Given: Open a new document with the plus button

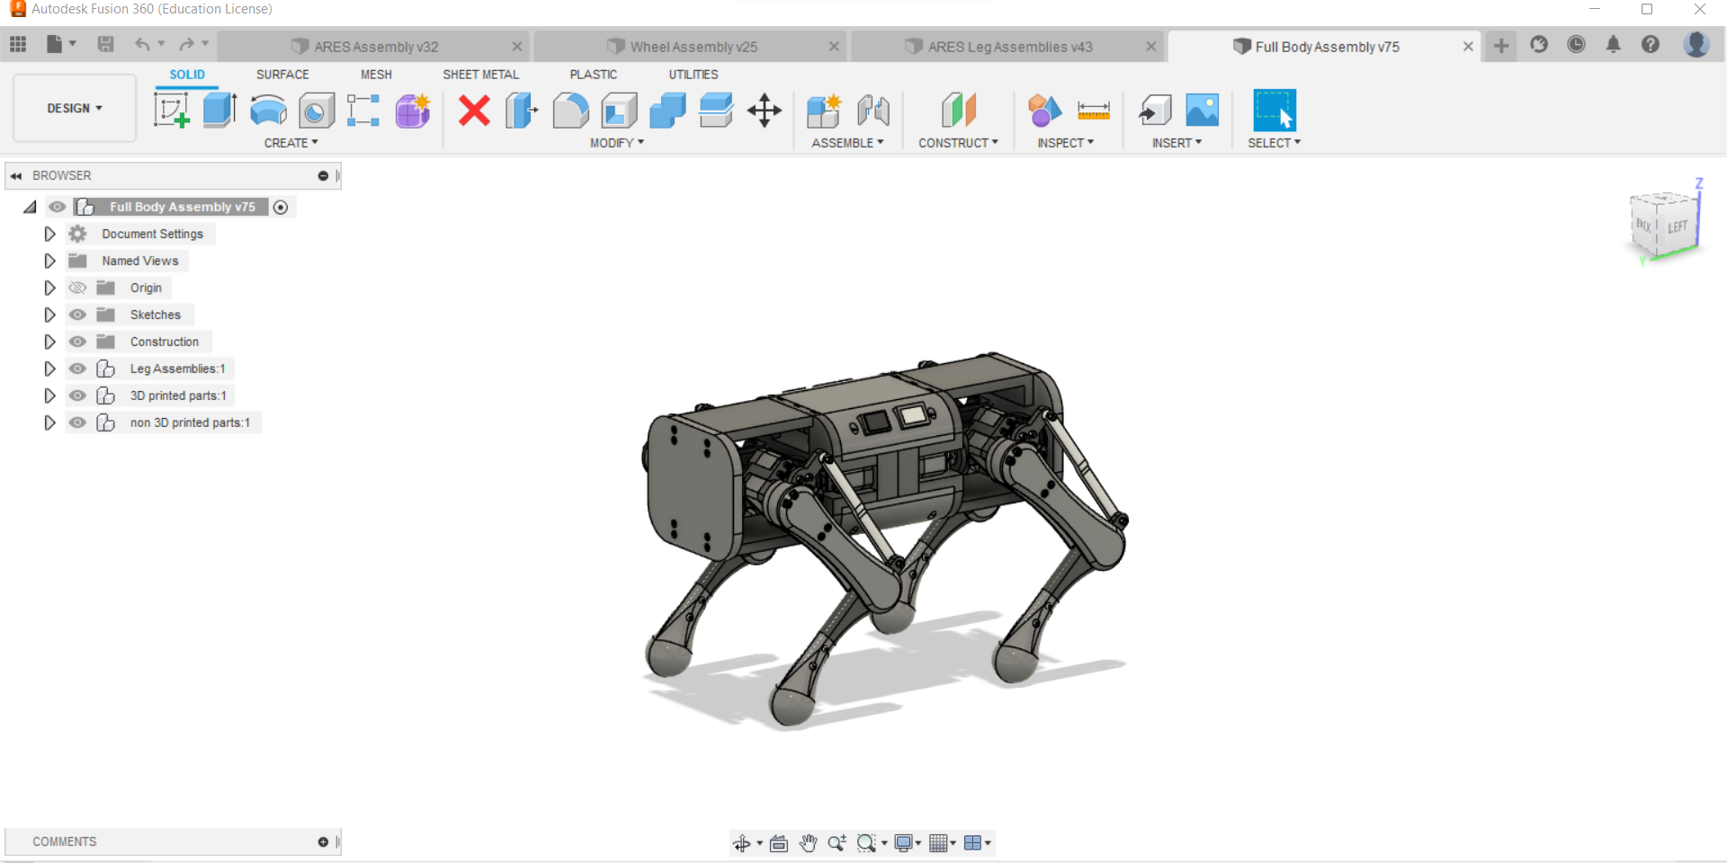Looking at the screenshot, I should click(x=1500, y=46).
